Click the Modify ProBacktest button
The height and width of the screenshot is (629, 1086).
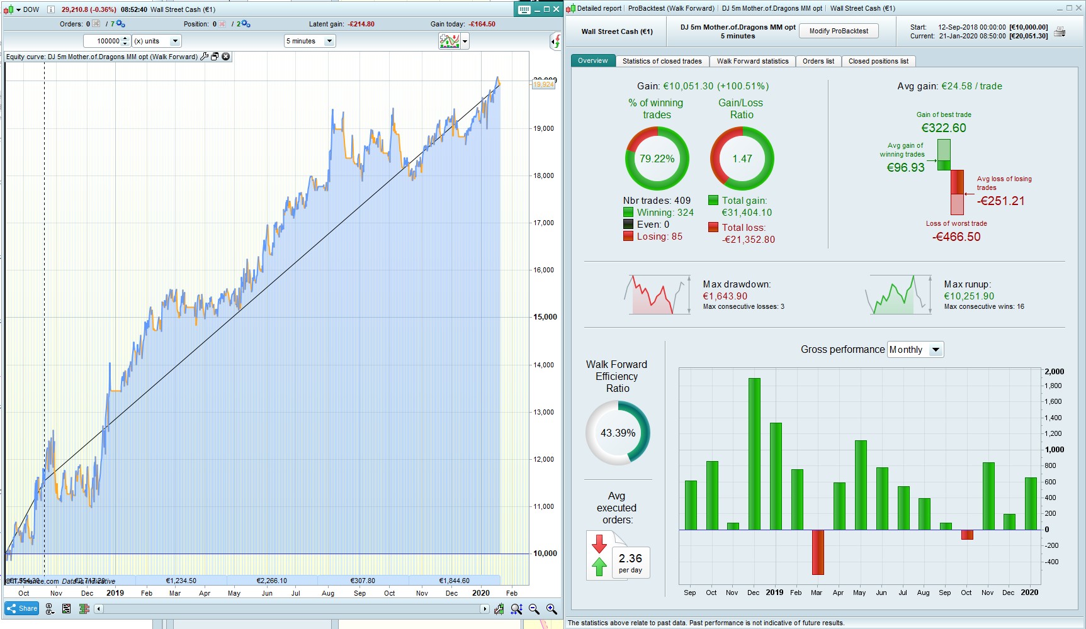(x=839, y=31)
